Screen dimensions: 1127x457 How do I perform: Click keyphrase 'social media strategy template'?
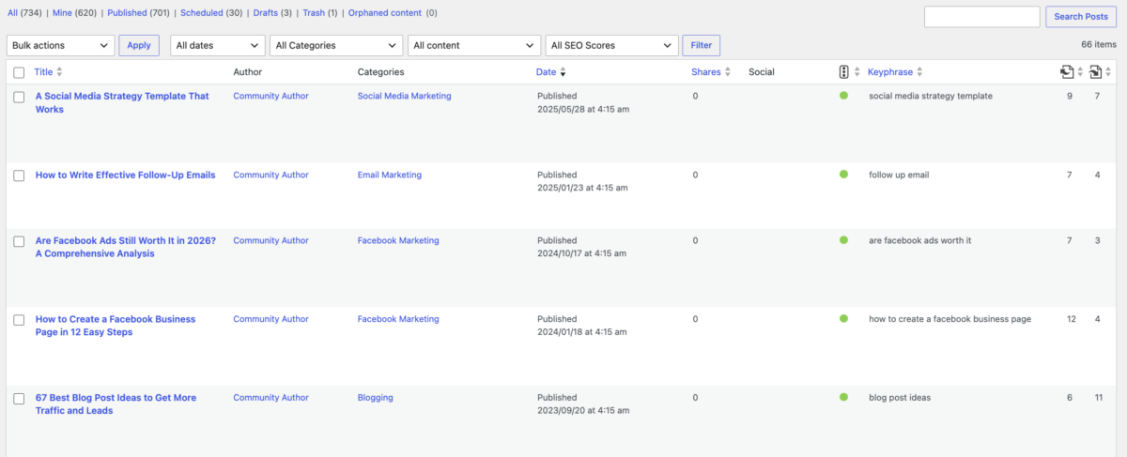[931, 96]
